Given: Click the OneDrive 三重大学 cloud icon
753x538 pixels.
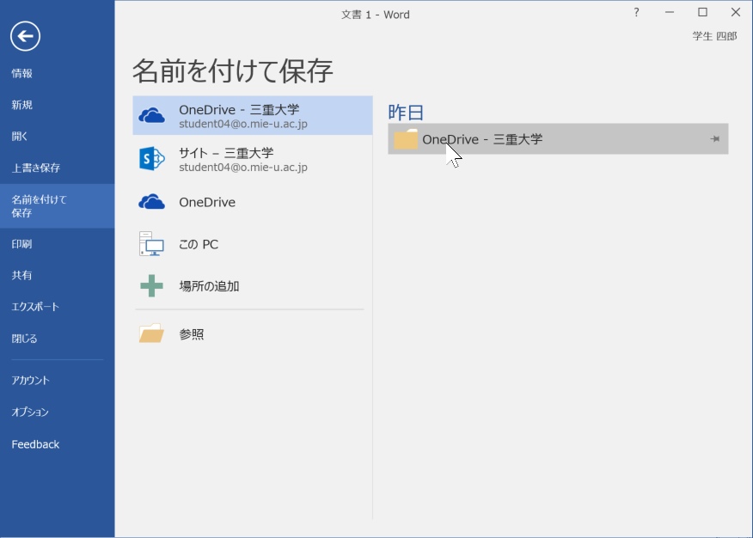Looking at the screenshot, I should [x=152, y=116].
